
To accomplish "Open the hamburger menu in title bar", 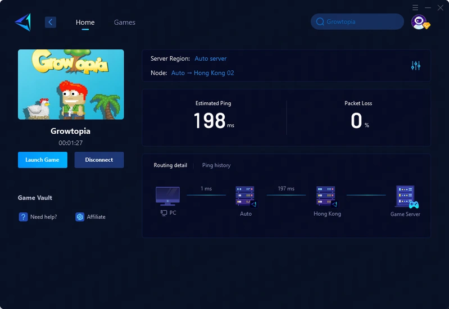I will pyautogui.click(x=415, y=7).
